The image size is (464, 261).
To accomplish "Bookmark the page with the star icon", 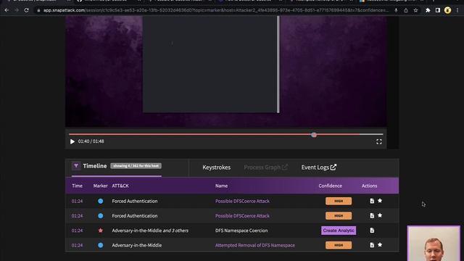I will pyautogui.click(x=415, y=10).
